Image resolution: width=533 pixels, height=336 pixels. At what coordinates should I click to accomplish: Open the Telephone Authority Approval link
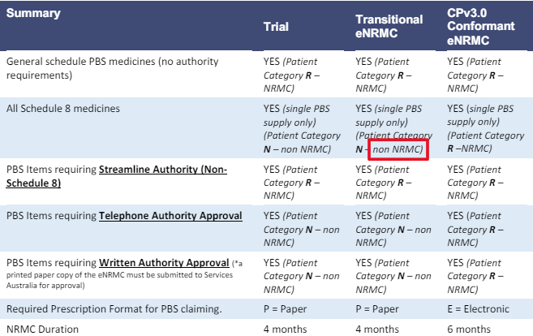coord(170,216)
